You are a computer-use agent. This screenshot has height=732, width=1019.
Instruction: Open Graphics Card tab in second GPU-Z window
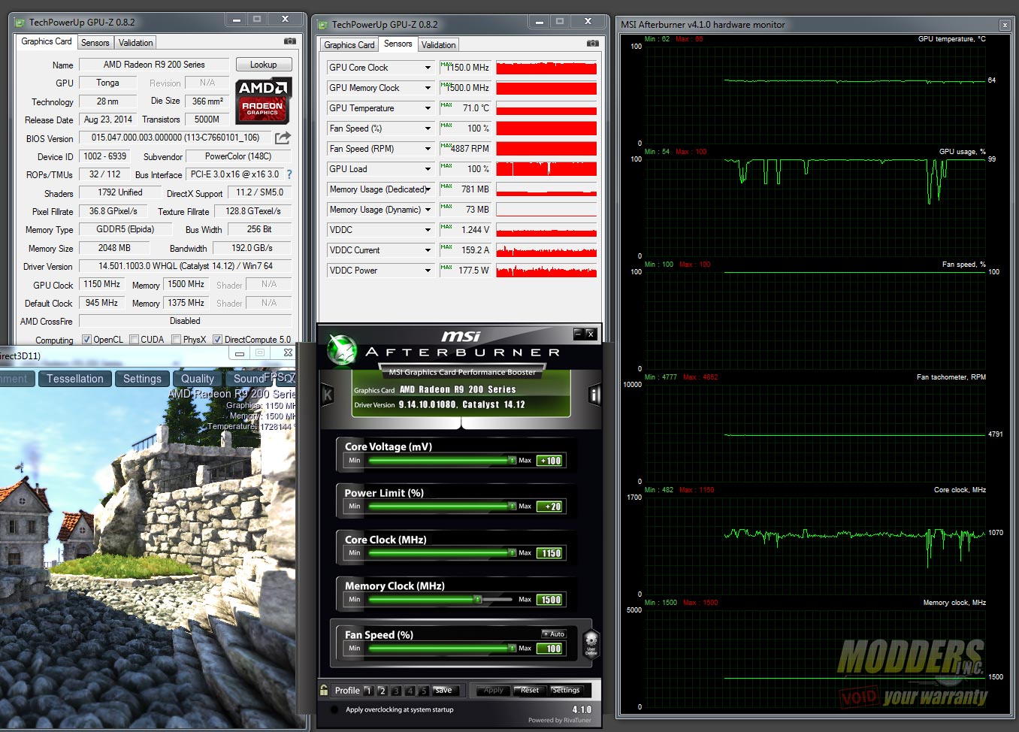click(x=349, y=45)
